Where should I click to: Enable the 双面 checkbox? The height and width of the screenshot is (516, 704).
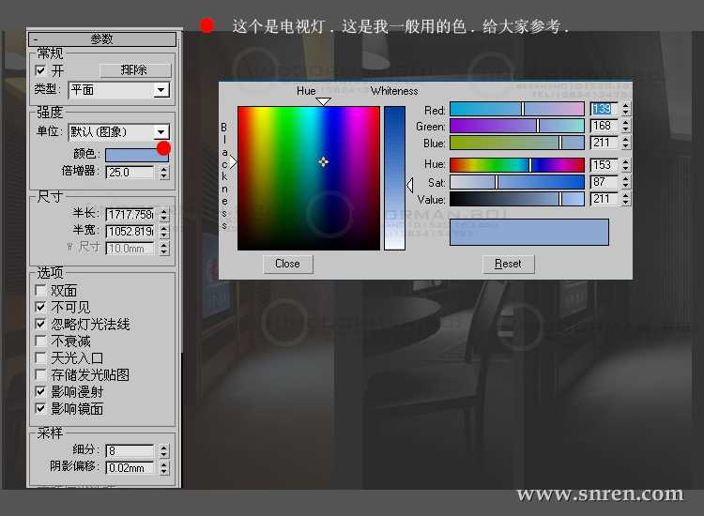tap(40, 290)
